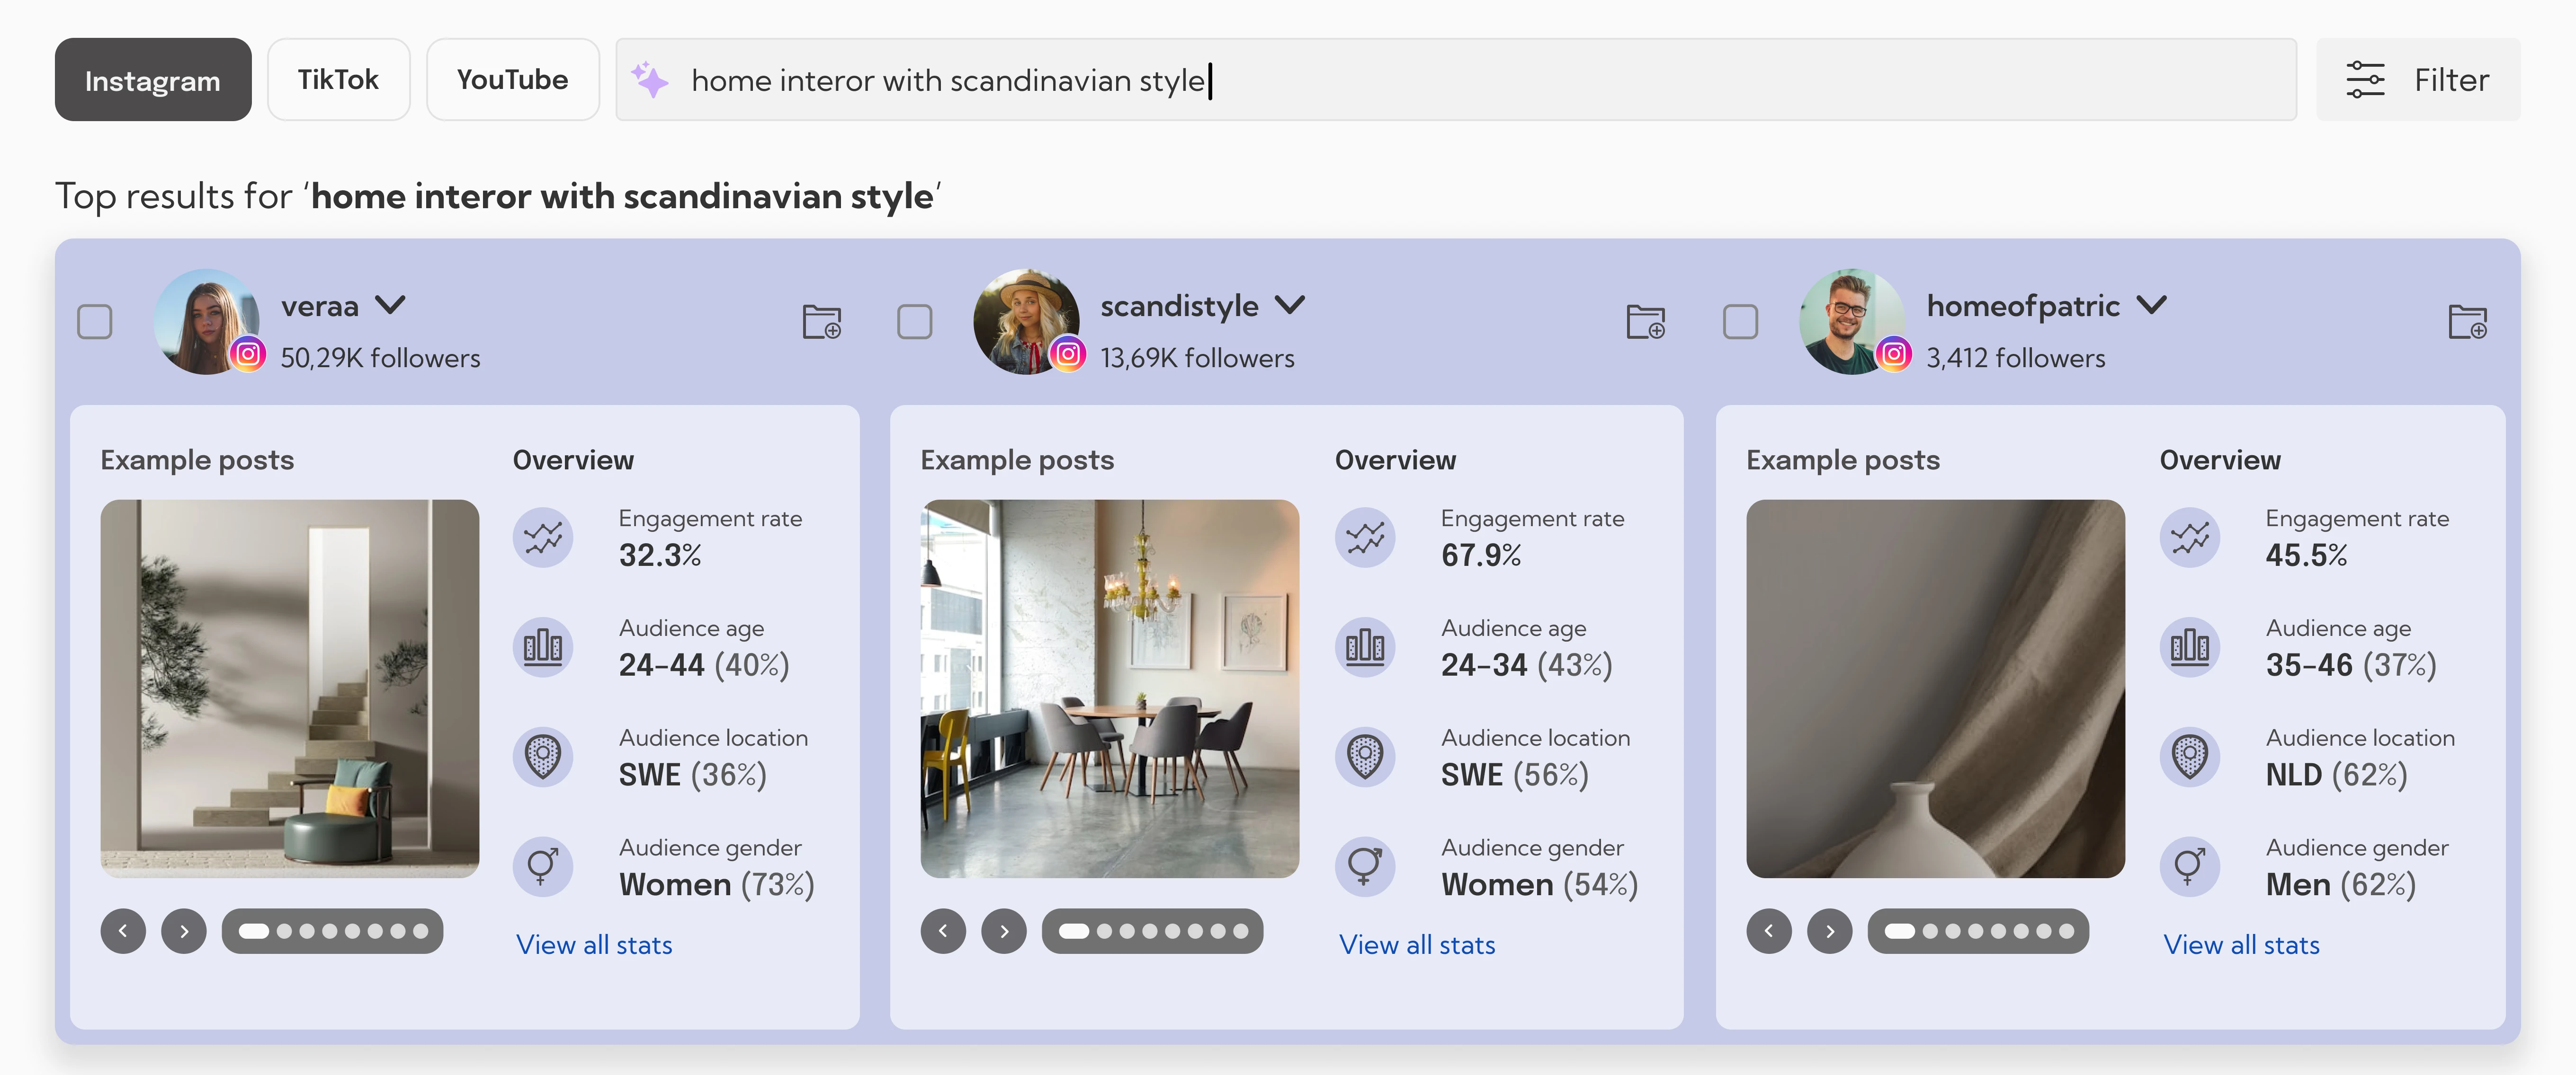Image resolution: width=2576 pixels, height=1075 pixels.
Task: Click '13,69K followers' text
Action: click(1198, 358)
